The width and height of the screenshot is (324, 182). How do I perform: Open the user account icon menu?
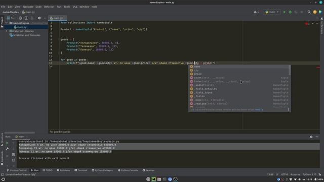[x=256, y=12]
